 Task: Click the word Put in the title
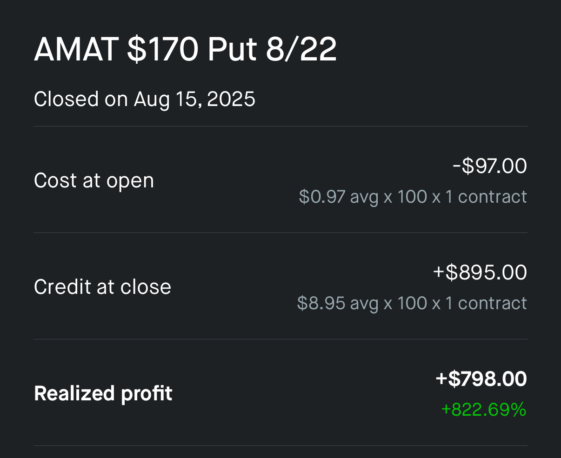[232, 50]
